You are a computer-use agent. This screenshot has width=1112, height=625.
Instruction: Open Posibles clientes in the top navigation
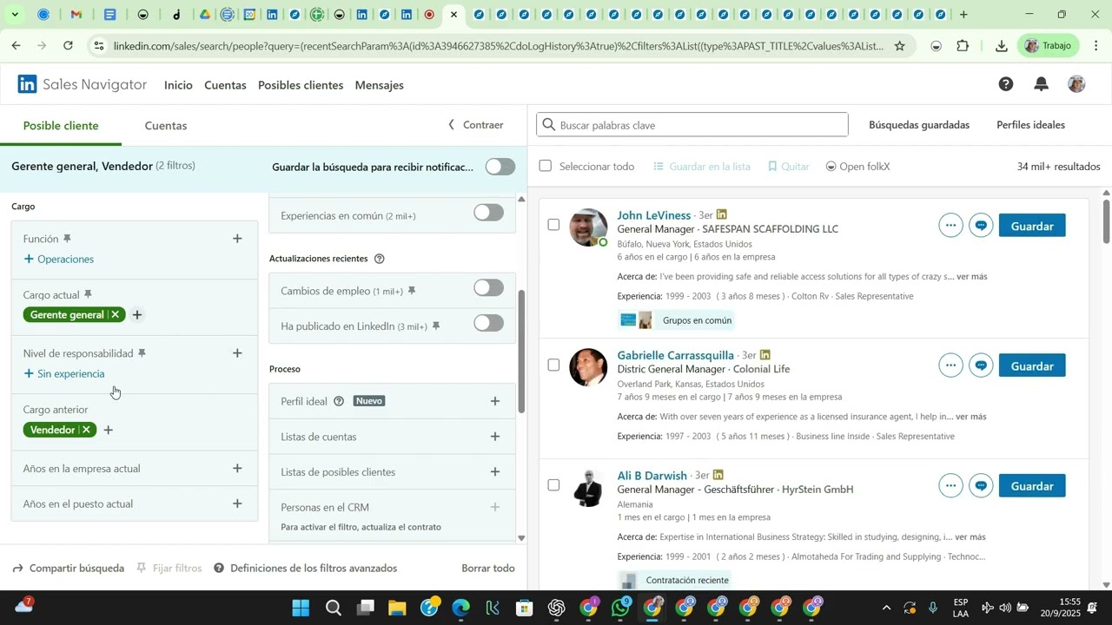click(x=301, y=85)
